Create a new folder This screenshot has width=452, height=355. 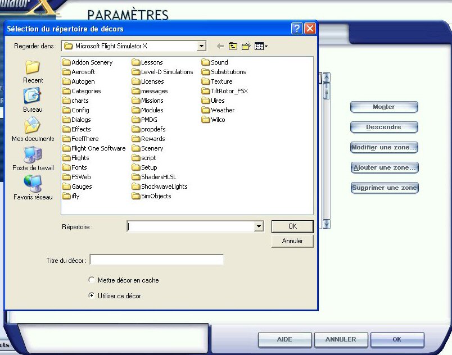coord(246,46)
